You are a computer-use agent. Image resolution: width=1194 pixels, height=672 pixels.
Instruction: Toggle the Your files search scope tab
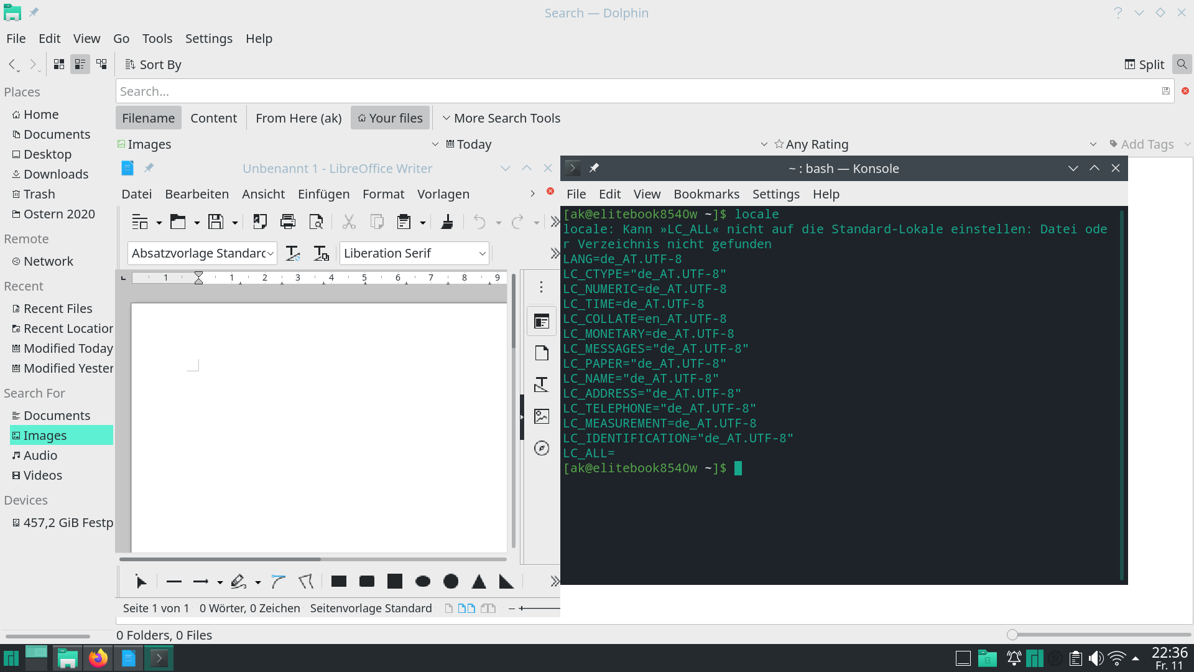[389, 118]
